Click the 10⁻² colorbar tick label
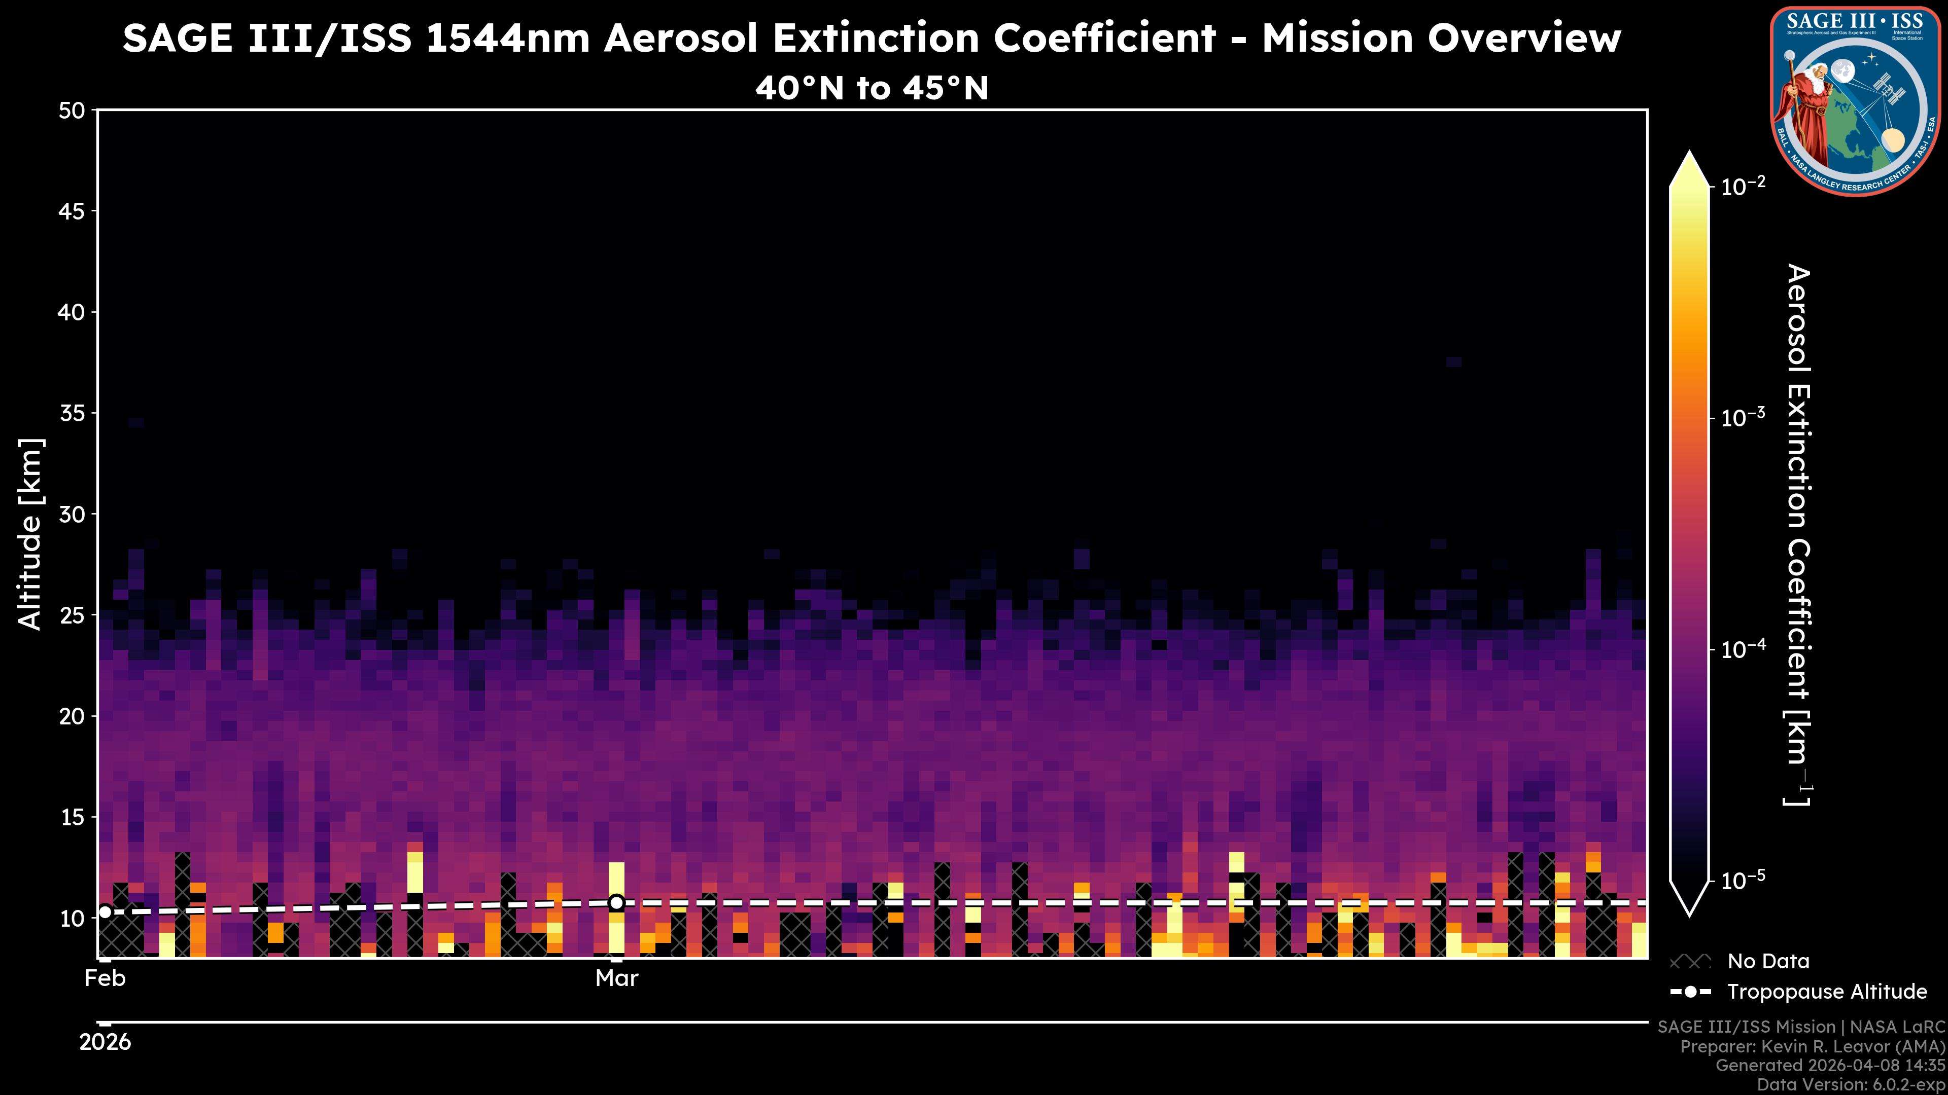 pos(1744,185)
